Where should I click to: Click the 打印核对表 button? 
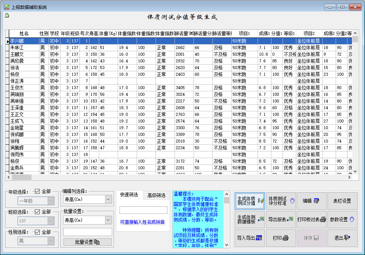coord(312,219)
